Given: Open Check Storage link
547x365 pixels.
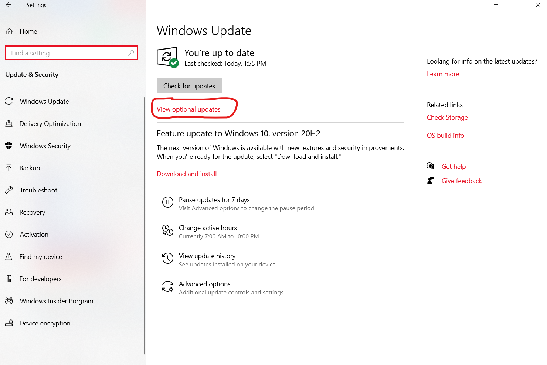Looking at the screenshot, I should click(x=447, y=117).
